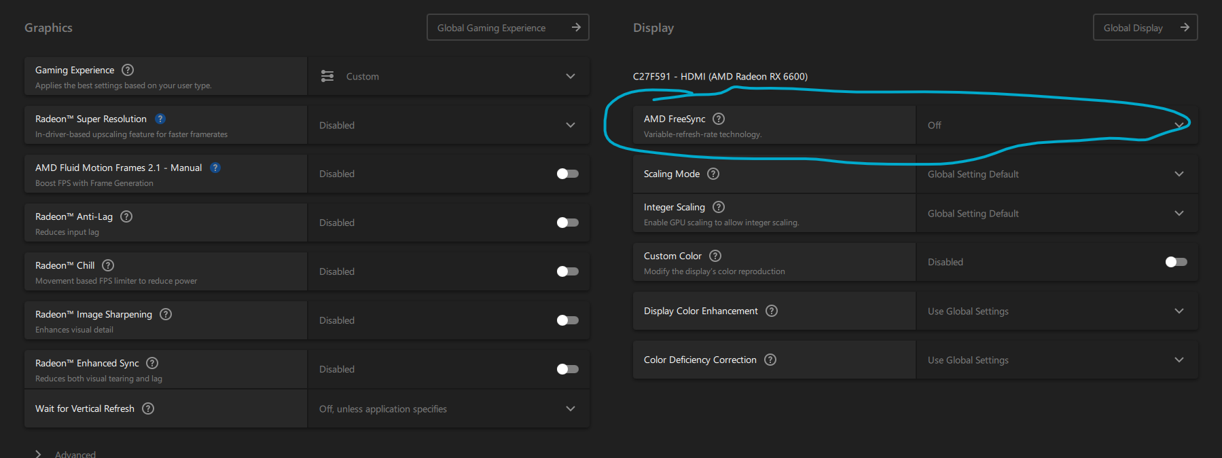This screenshot has width=1222, height=458.
Task: Click the Custom profile sliders icon
Action: pyautogui.click(x=327, y=76)
